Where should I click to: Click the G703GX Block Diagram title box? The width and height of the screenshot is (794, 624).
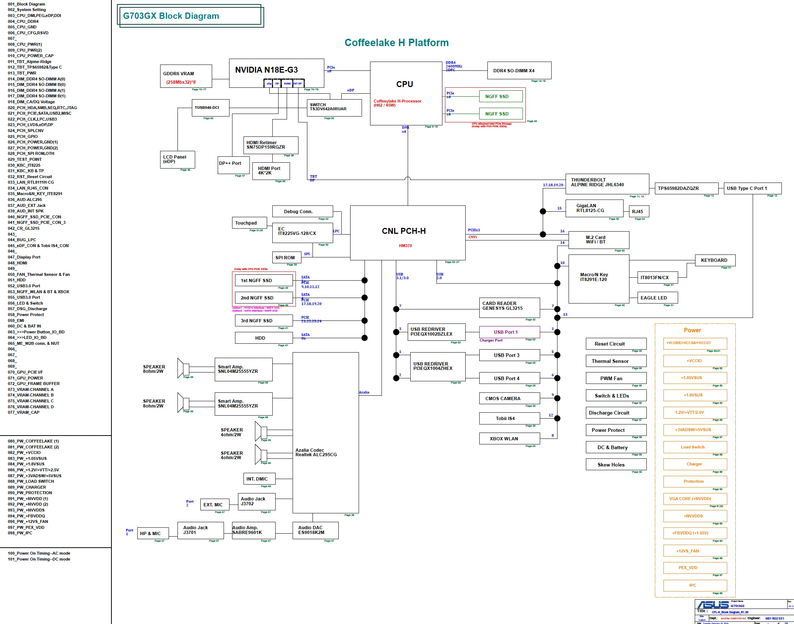coord(190,16)
